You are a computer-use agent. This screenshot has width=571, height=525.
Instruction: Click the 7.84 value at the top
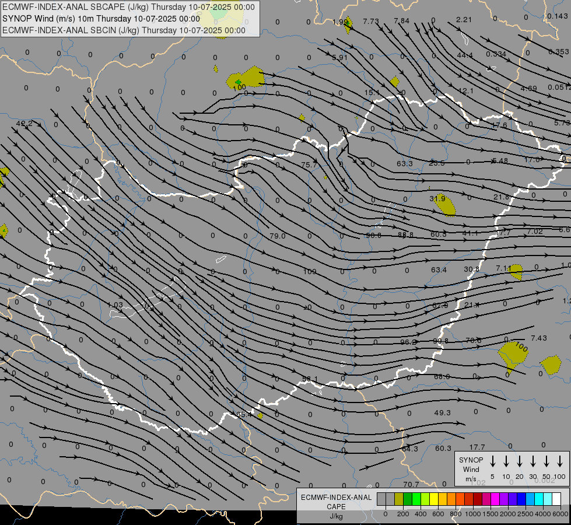(x=402, y=21)
